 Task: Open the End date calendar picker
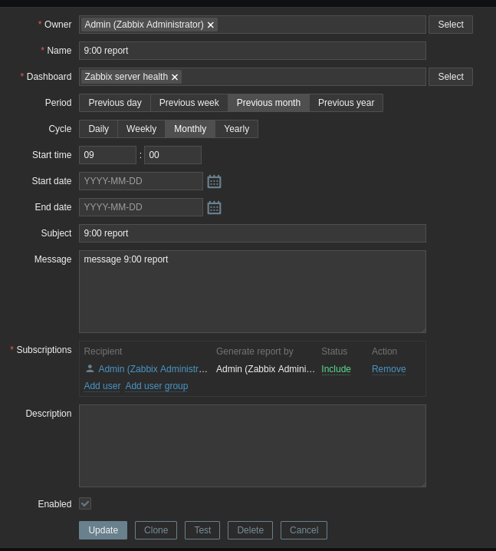(x=214, y=207)
